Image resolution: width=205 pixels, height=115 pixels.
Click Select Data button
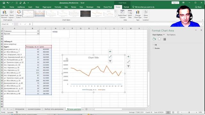click(x=130, y=14)
